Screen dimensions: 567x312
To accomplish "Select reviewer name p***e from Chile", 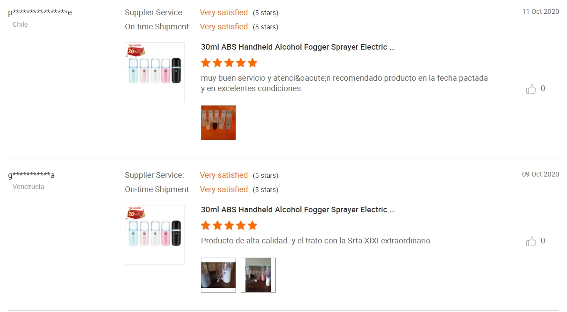I will point(40,13).
